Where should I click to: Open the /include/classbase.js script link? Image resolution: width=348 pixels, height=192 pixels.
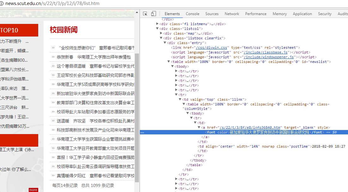[x=265, y=52]
